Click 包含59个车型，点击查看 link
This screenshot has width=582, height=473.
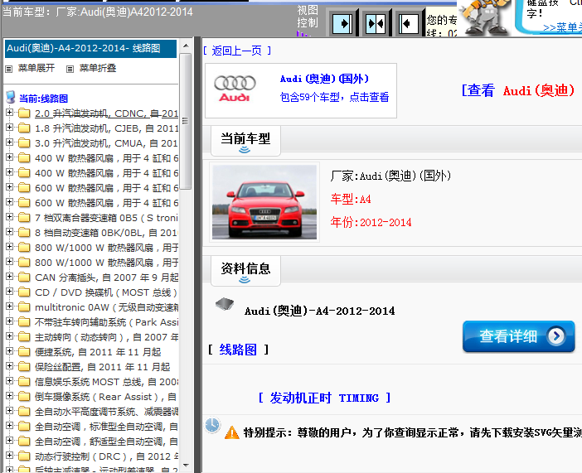[334, 97]
